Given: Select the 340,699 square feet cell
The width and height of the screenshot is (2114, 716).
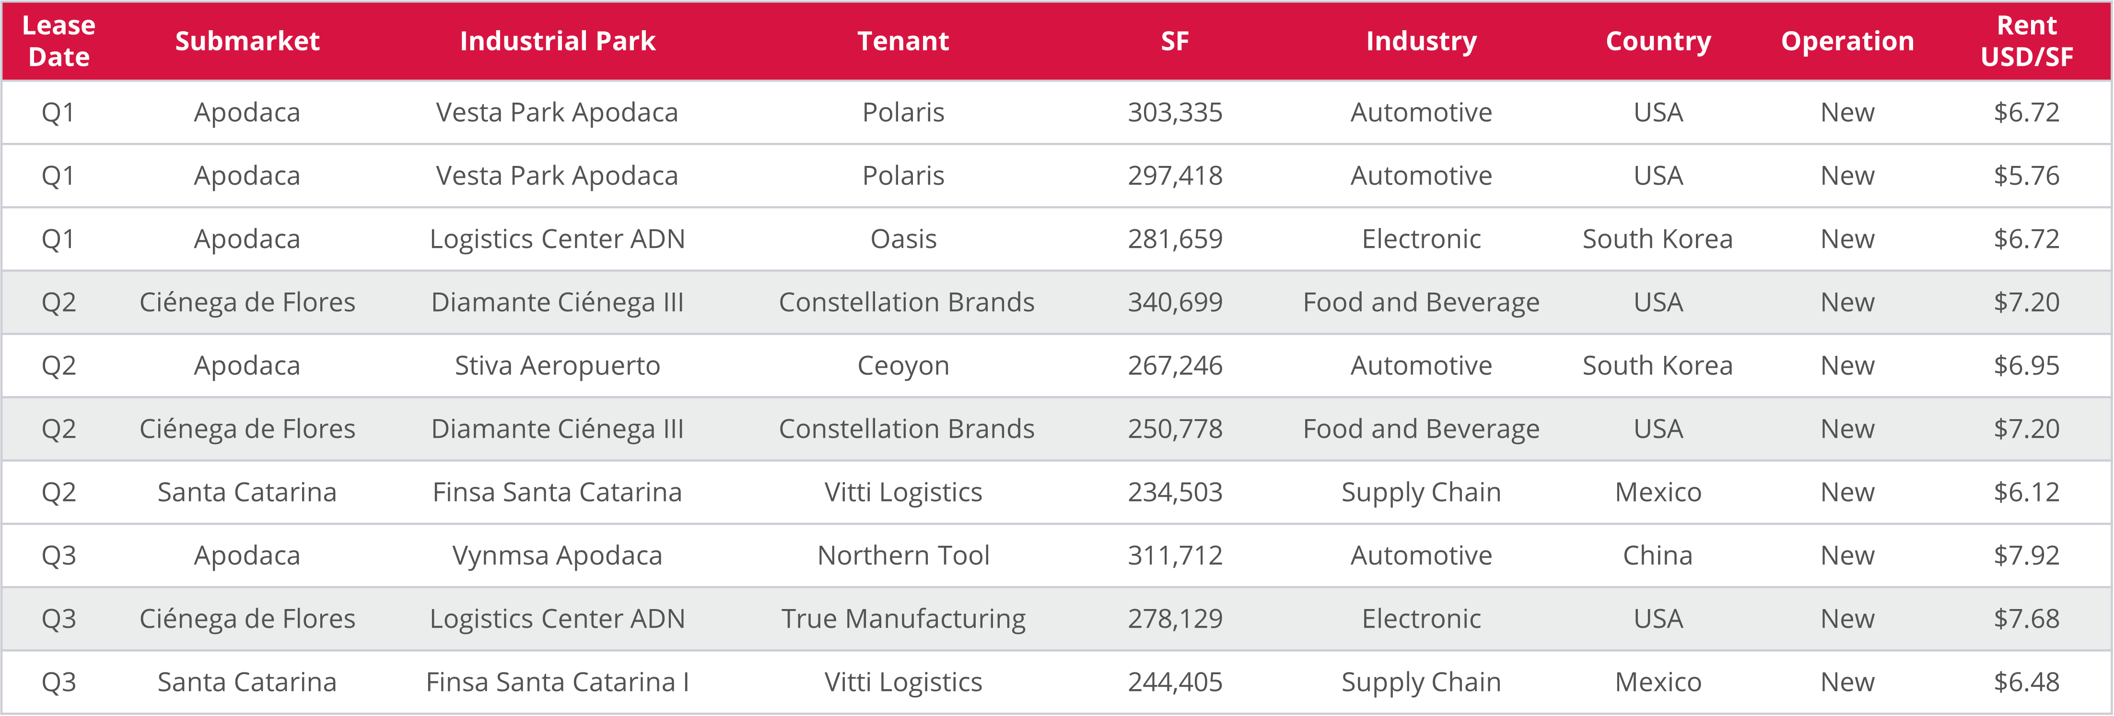Looking at the screenshot, I should [1174, 302].
